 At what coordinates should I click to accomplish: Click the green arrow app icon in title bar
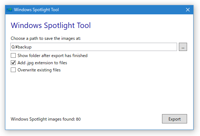tap(9, 10)
